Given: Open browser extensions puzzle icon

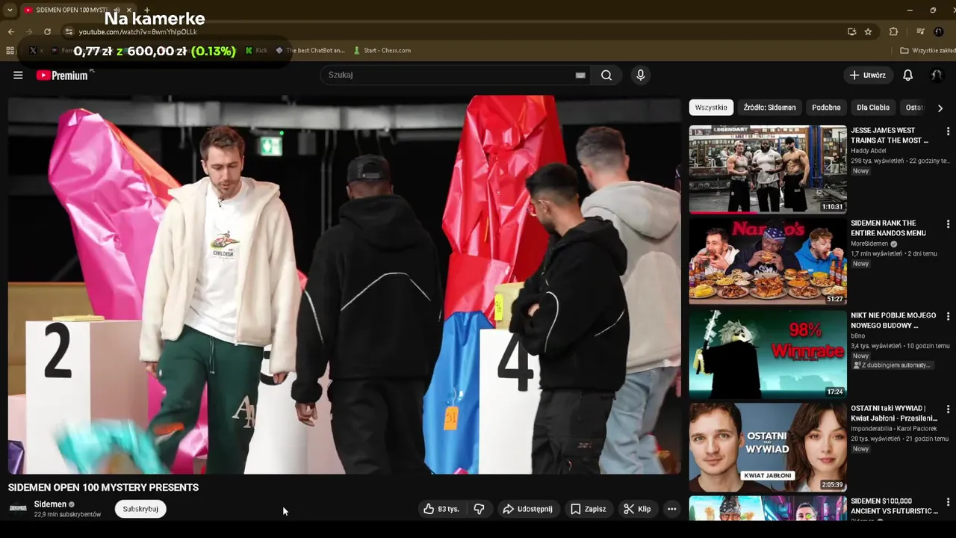Looking at the screenshot, I should point(893,31).
